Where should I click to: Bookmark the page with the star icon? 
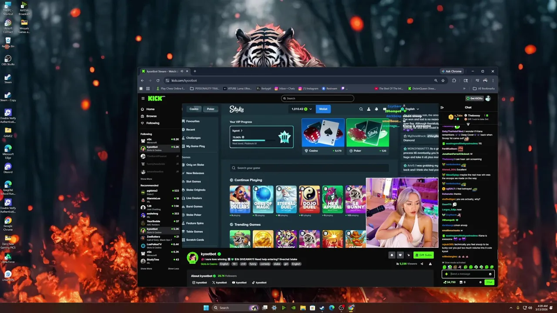443,80
